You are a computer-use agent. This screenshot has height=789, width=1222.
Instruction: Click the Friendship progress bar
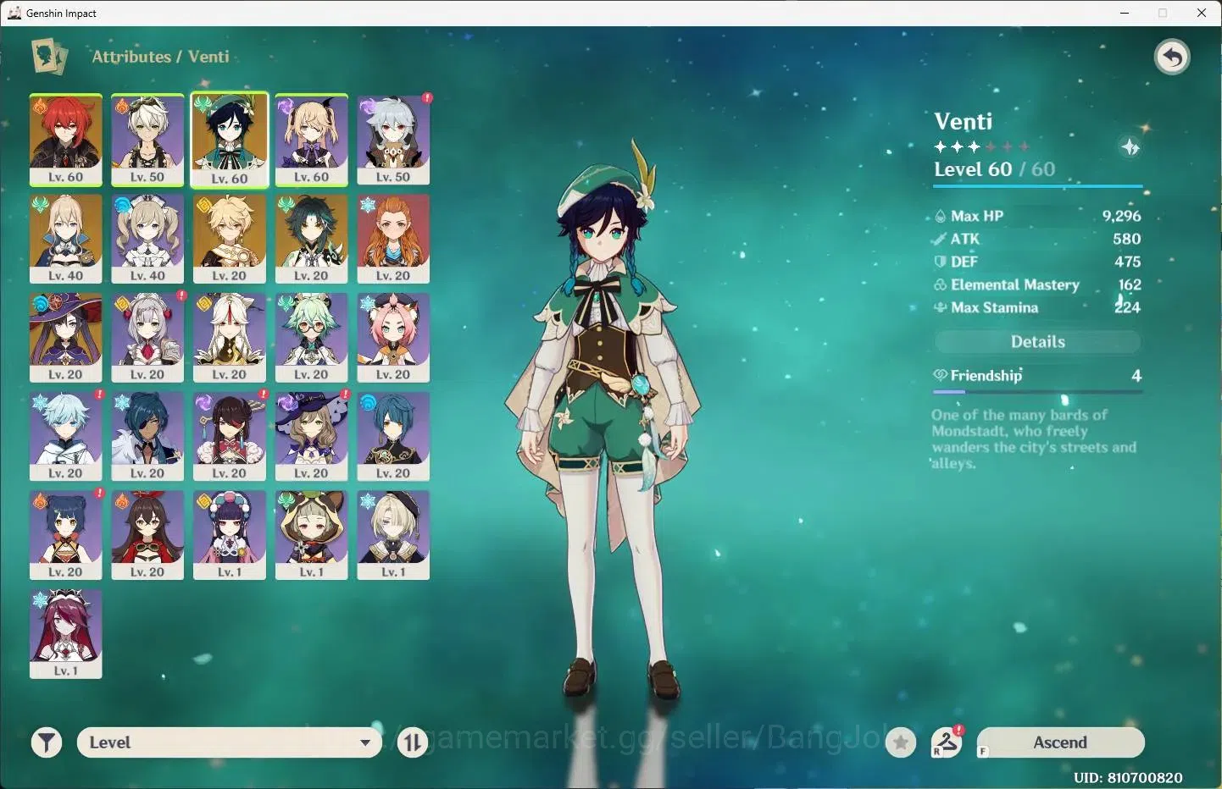point(1037,392)
